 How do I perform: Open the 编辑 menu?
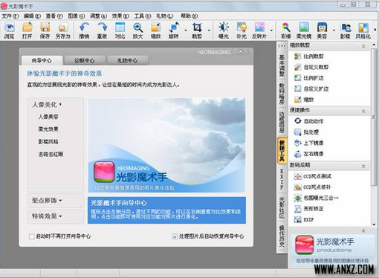coord(32,16)
